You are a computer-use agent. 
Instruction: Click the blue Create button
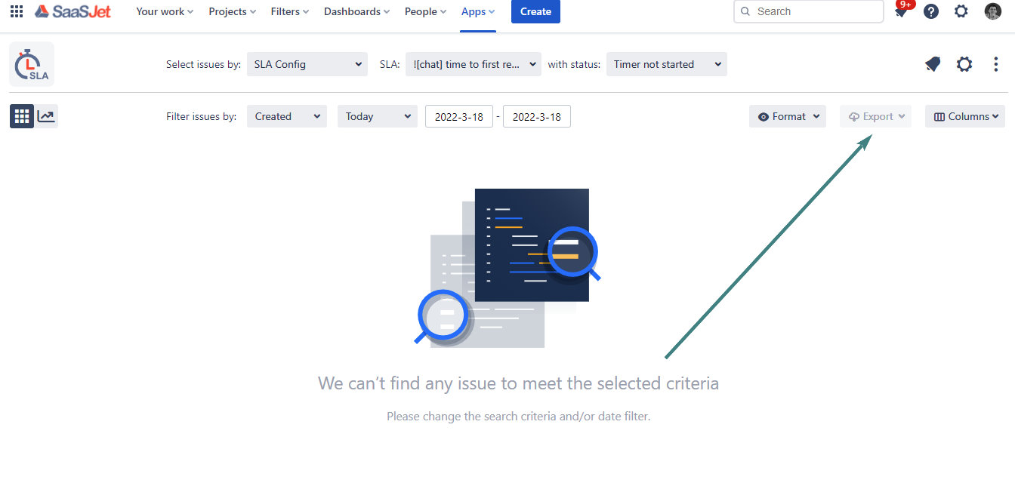pos(535,11)
